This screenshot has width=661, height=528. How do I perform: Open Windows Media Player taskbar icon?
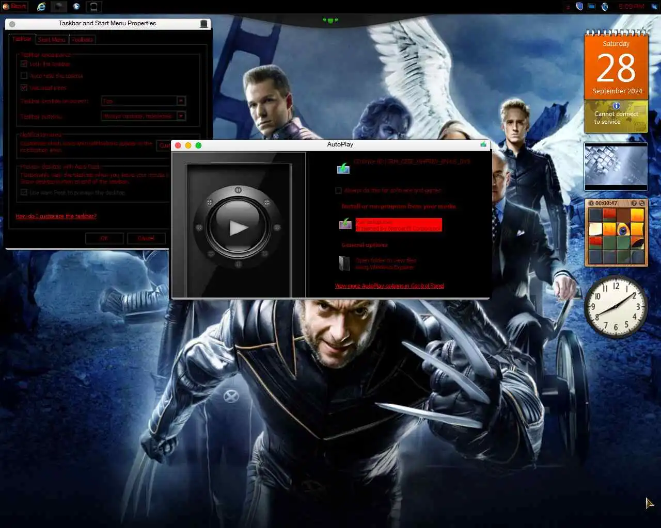[76, 7]
